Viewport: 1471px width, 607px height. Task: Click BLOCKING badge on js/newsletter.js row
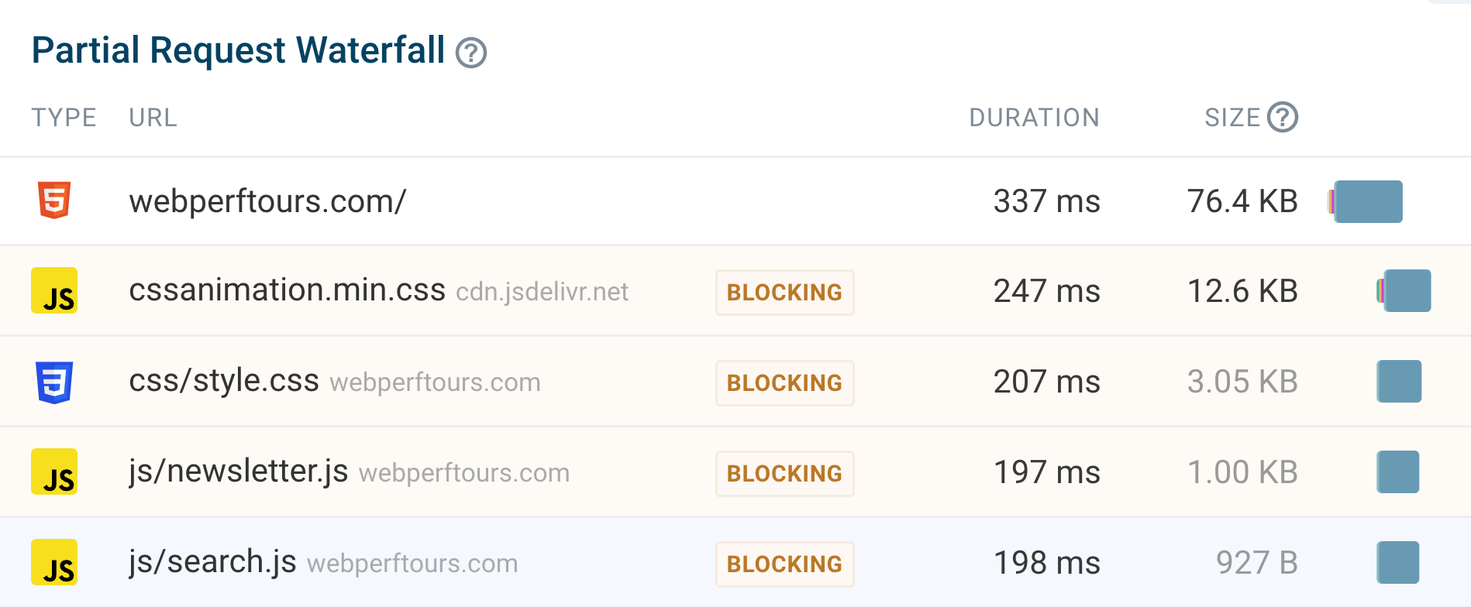(784, 474)
